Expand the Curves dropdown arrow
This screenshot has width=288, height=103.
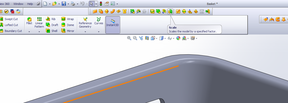click(x=99, y=32)
